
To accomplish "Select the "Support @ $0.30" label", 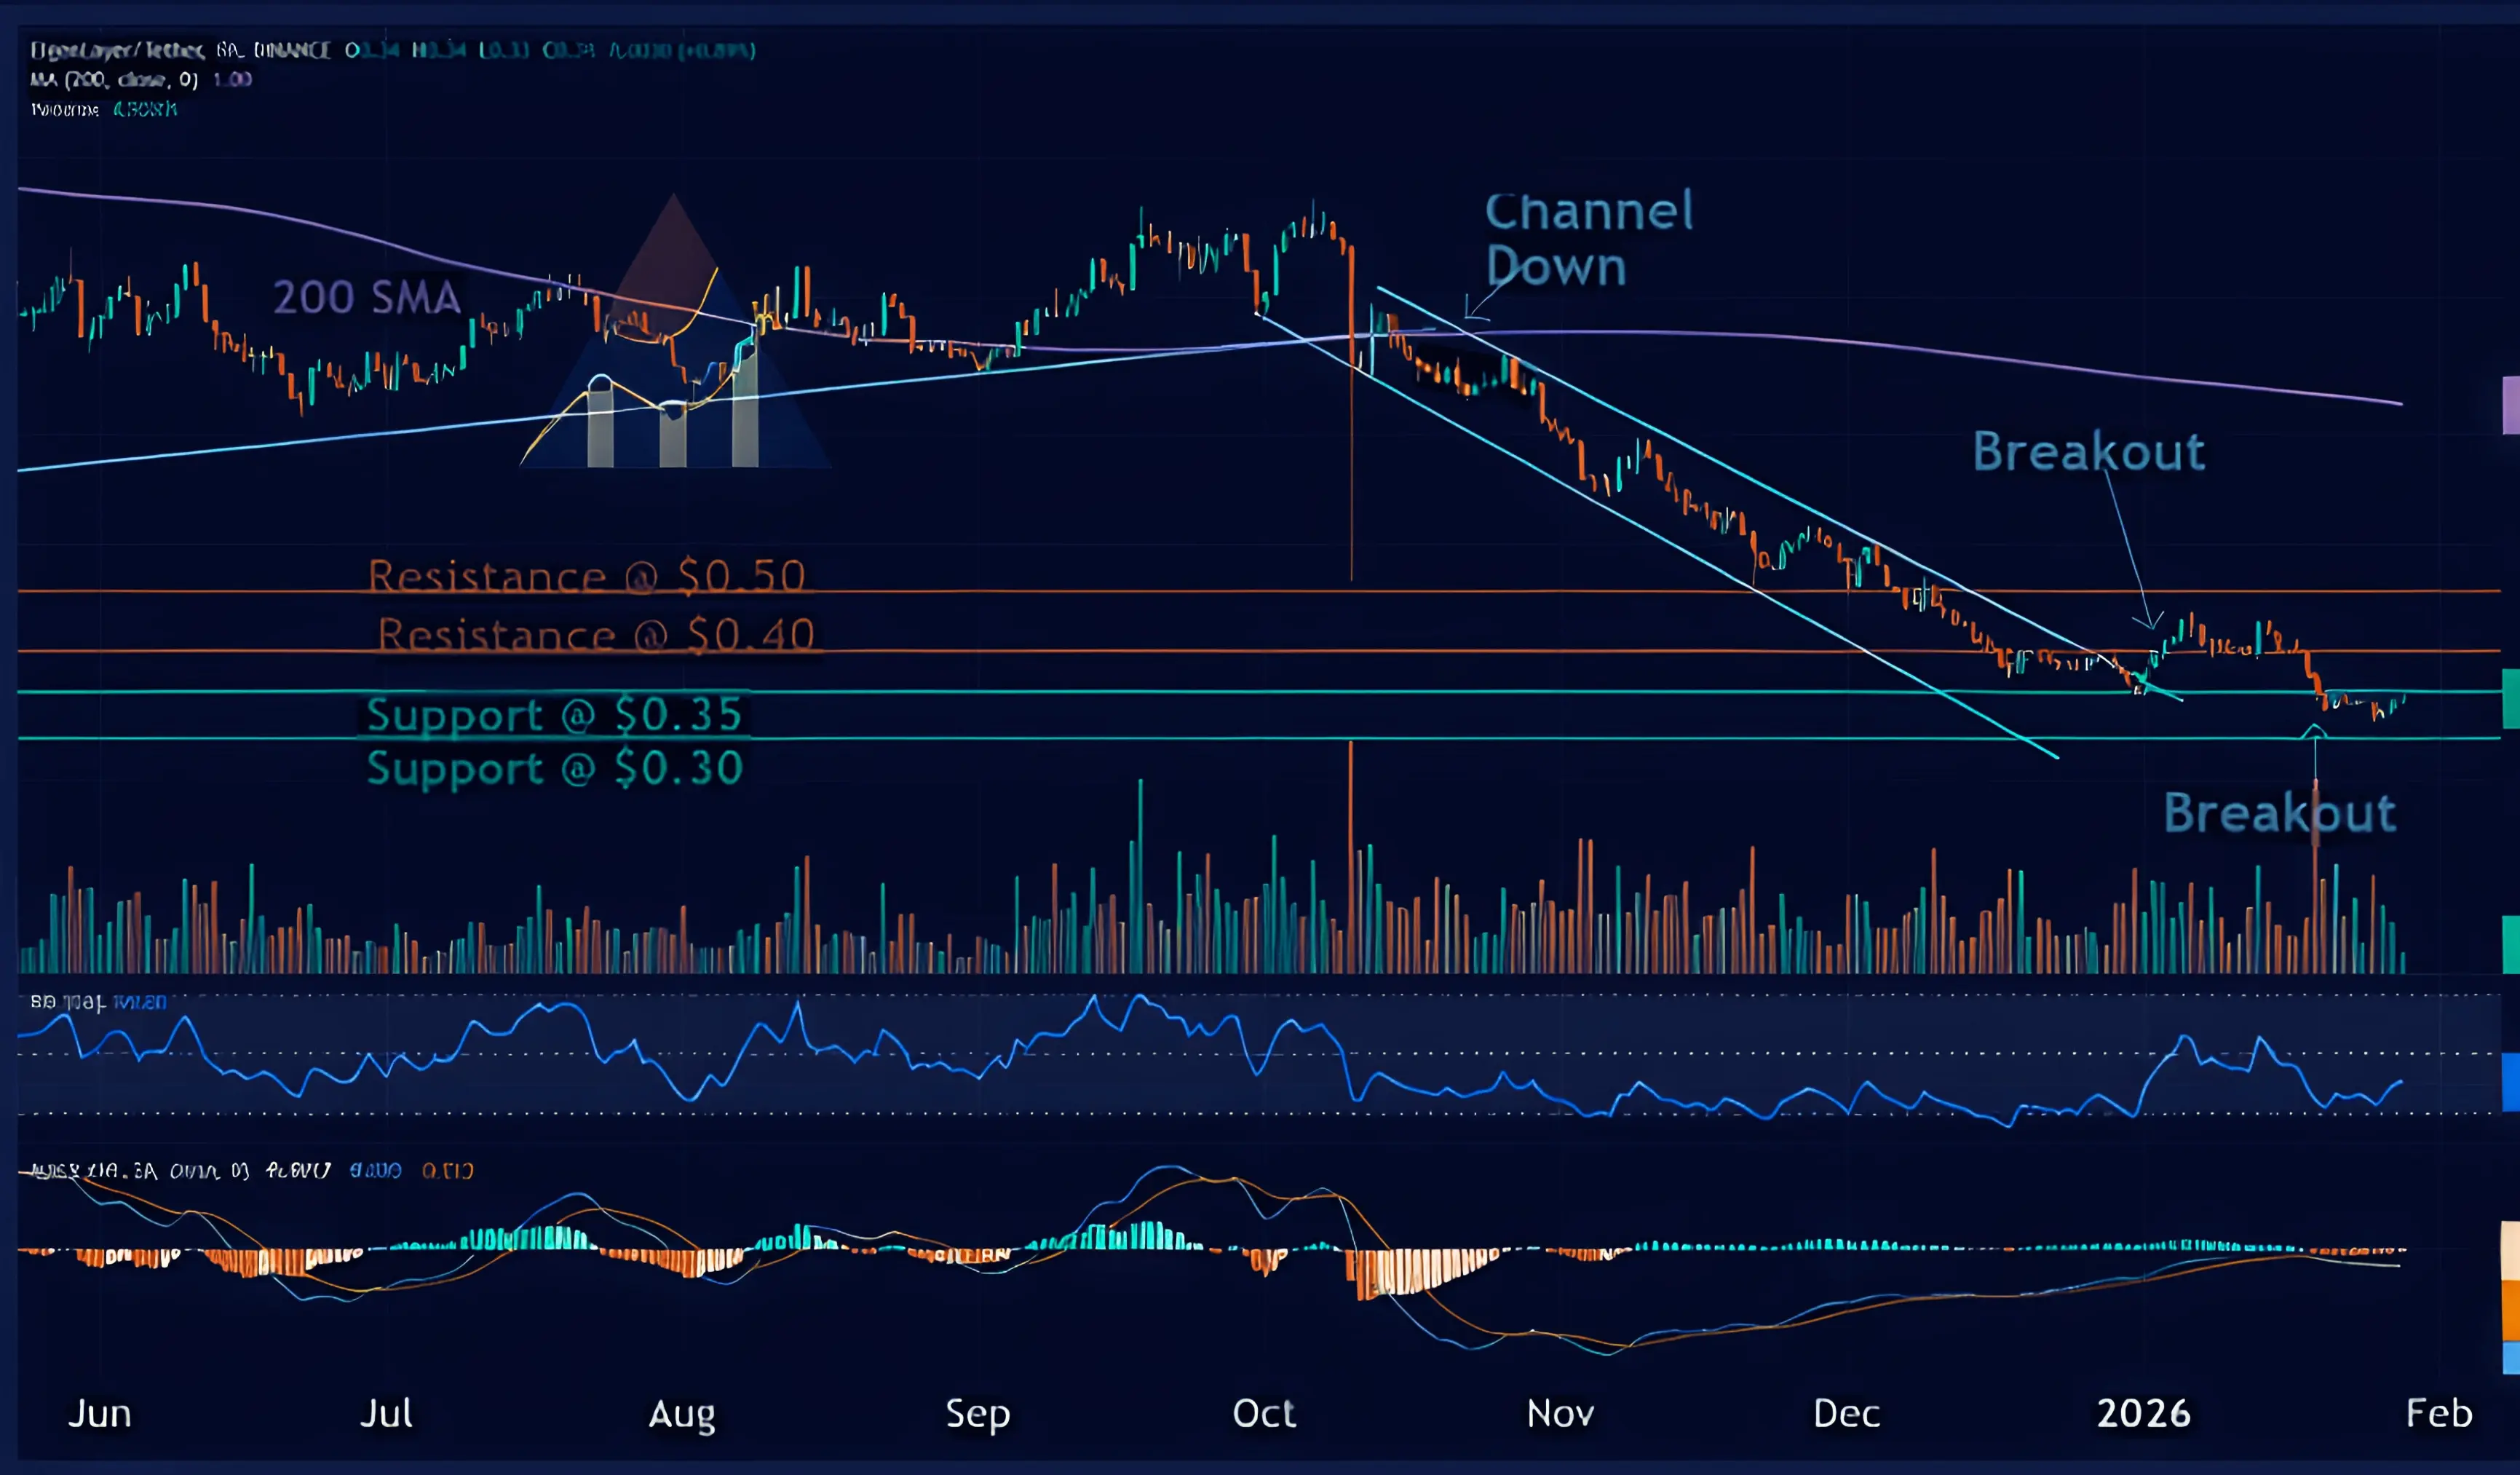I will 554,768.
